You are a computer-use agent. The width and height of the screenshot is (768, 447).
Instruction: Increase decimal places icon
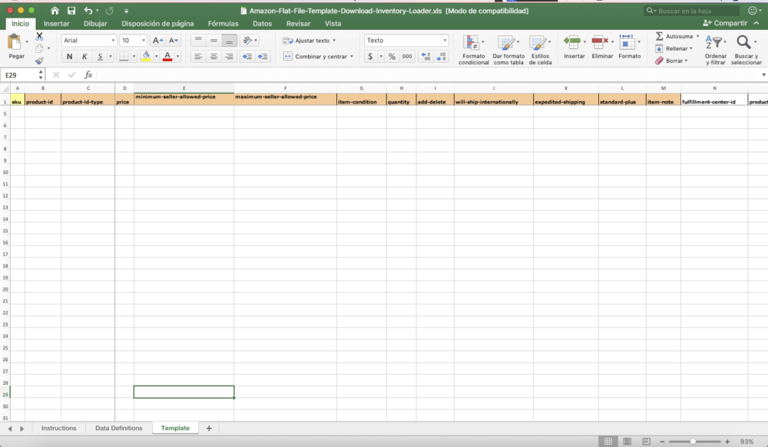point(425,56)
